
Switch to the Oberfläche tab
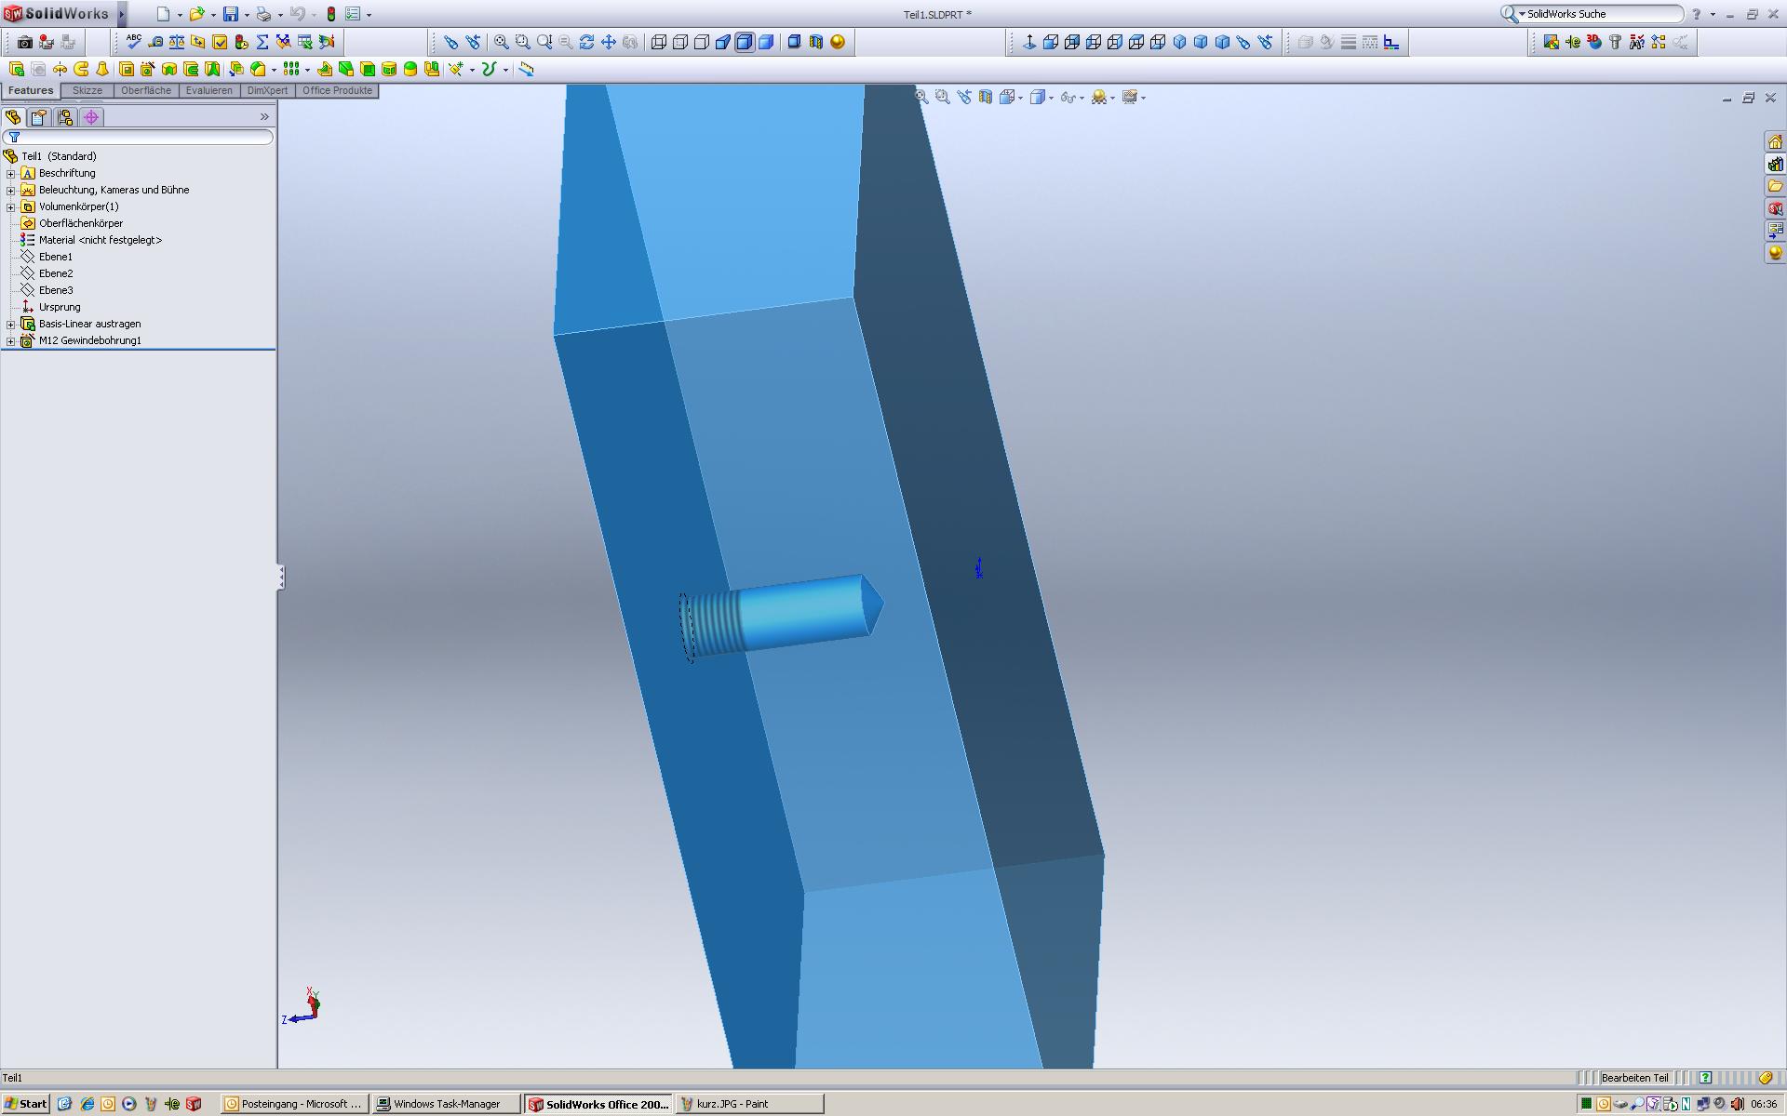click(x=146, y=90)
